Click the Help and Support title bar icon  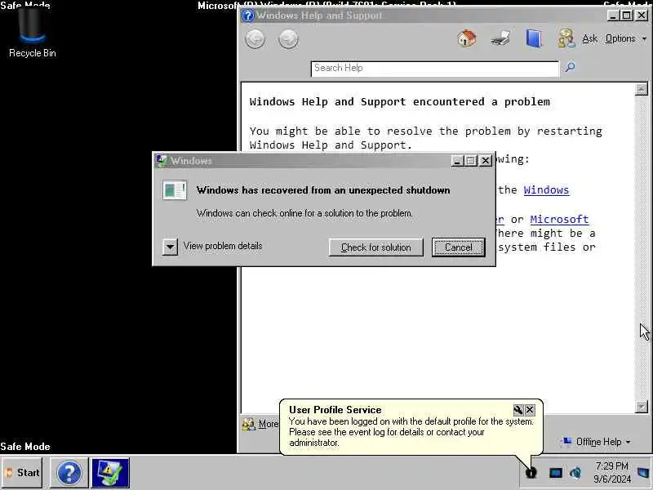click(x=248, y=16)
